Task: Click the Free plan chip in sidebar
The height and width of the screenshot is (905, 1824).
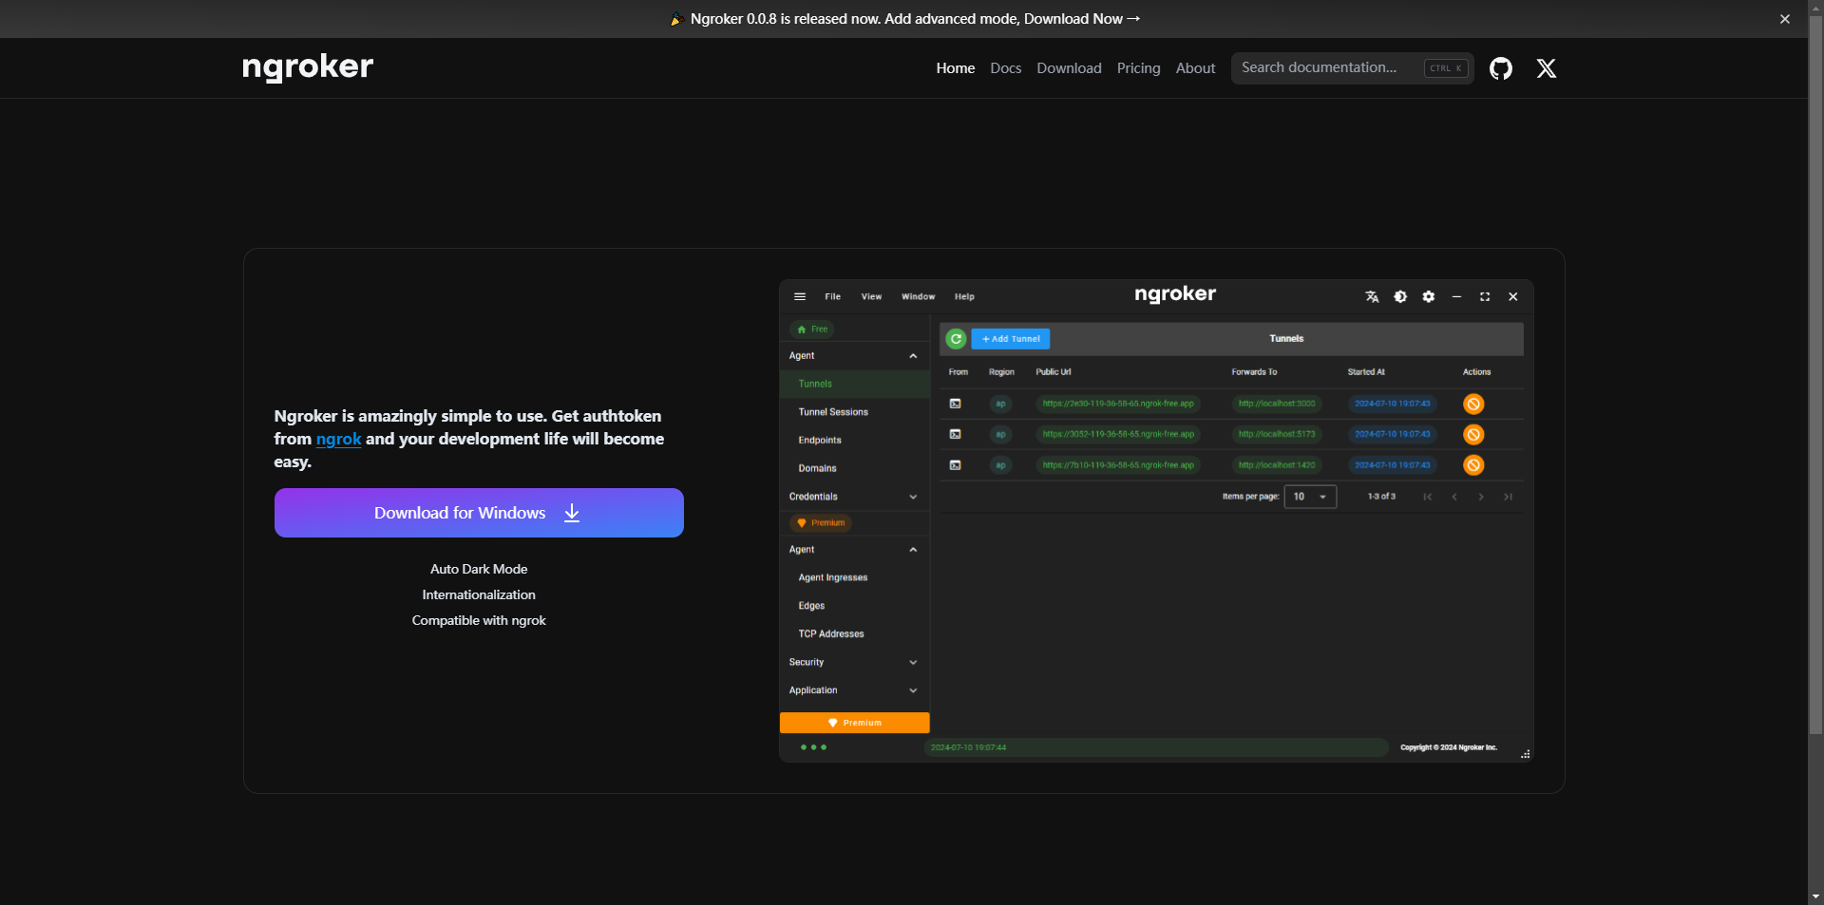Action: pos(812,330)
